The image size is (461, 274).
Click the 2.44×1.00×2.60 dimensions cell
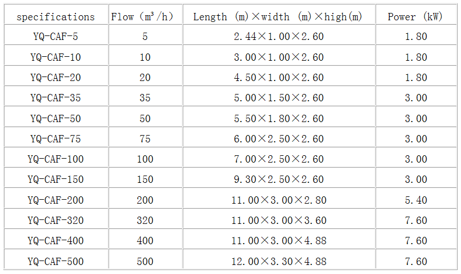(278, 37)
